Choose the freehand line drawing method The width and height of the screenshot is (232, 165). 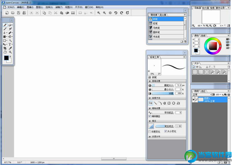click(150, 103)
